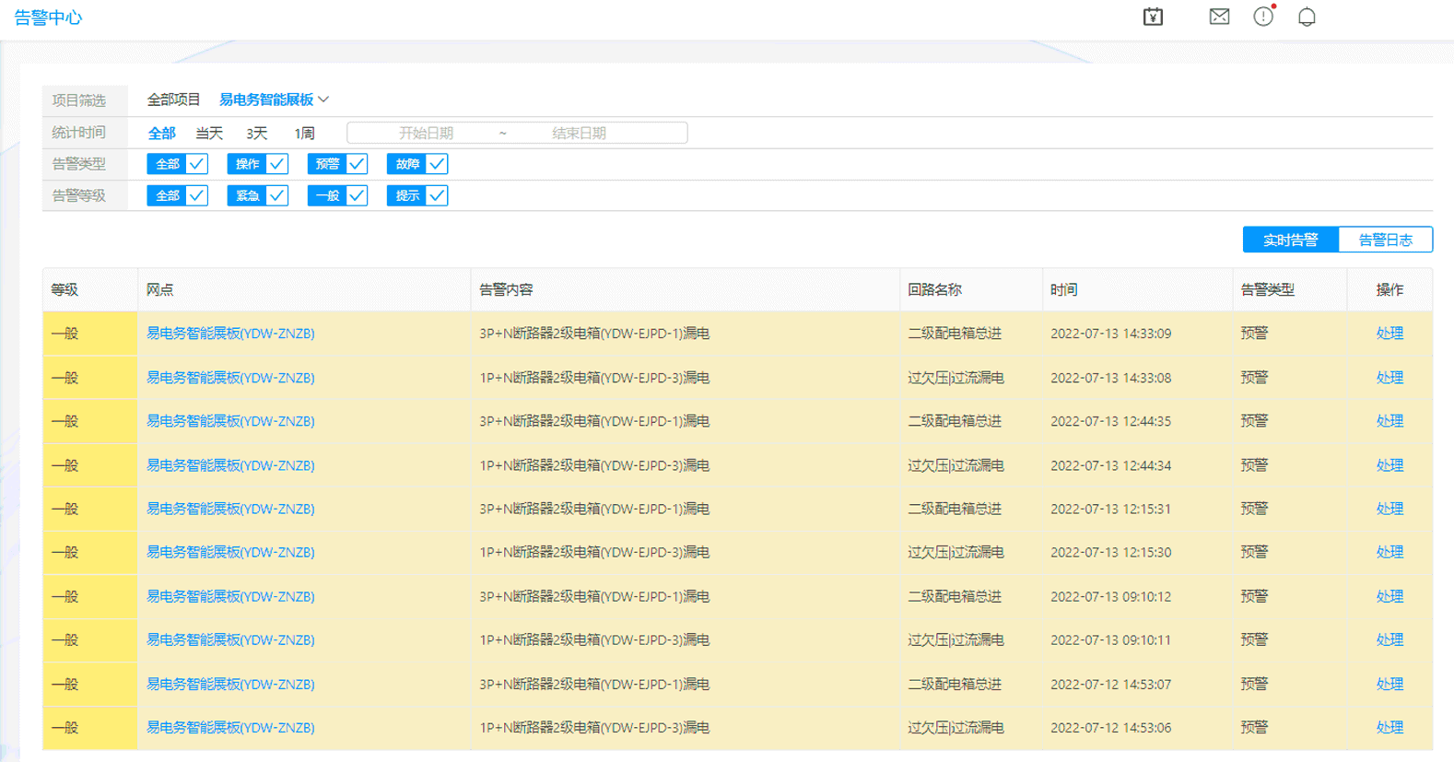Open the site link in the 12:44:34 row
The height and width of the screenshot is (762, 1454).
(x=230, y=465)
